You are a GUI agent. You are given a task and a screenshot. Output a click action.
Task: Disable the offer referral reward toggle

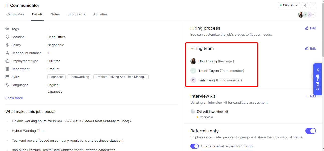pyautogui.click(x=195, y=146)
